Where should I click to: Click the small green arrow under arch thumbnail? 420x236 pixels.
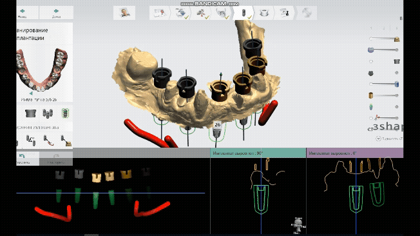31,93
